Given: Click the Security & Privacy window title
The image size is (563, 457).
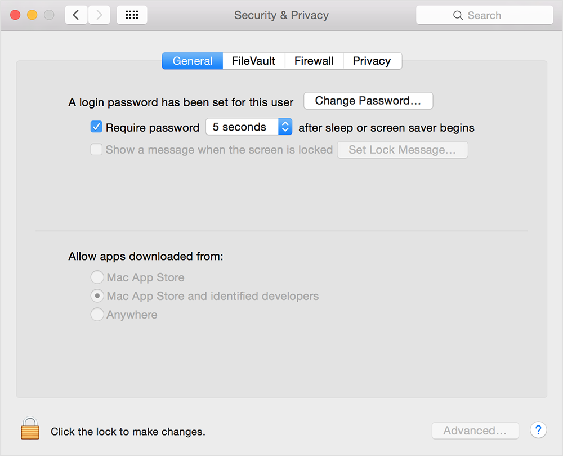Looking at the screenshot, I should tap(281, 15).
